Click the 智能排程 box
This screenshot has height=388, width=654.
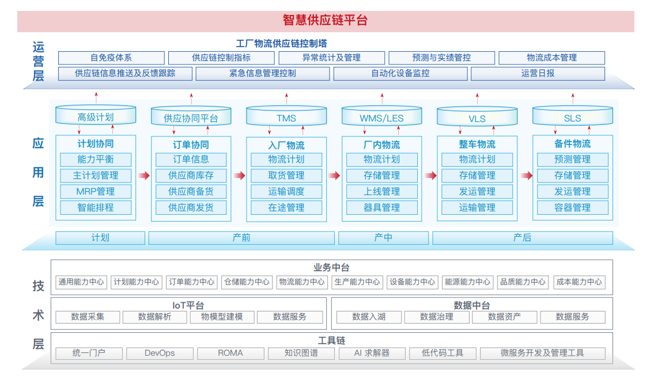click(96, 208)
